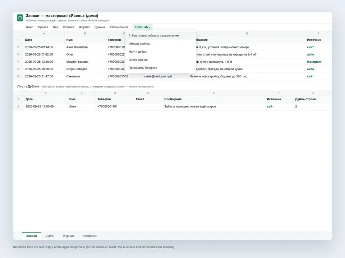Switch to the Дубли sheet tab
345x258 pixels.
[50, 236]
